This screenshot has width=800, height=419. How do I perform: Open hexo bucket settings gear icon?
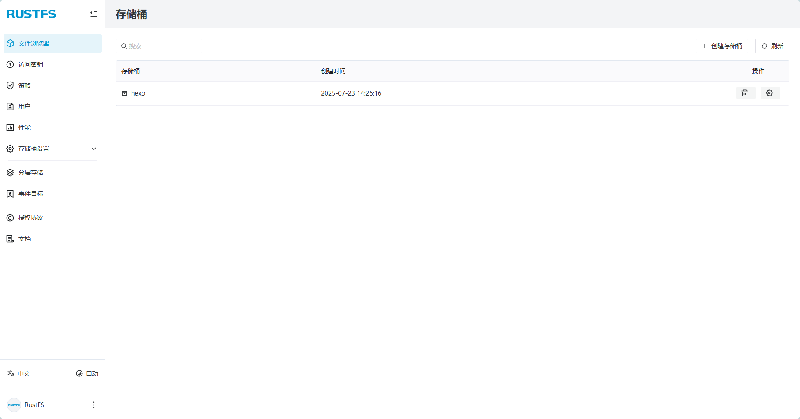point(769,93)
